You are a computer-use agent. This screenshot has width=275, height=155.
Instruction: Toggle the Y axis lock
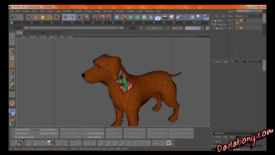tap(72, 17)
